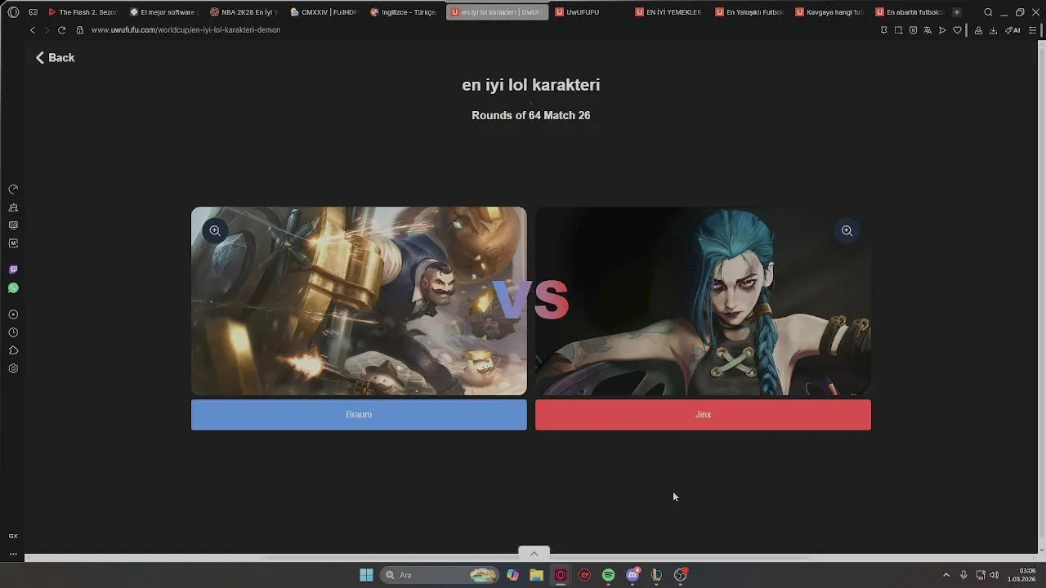Switch to NBA 2K28 tab
The width and height of the screenshot is (1046, 588).
tap(244, 12)
